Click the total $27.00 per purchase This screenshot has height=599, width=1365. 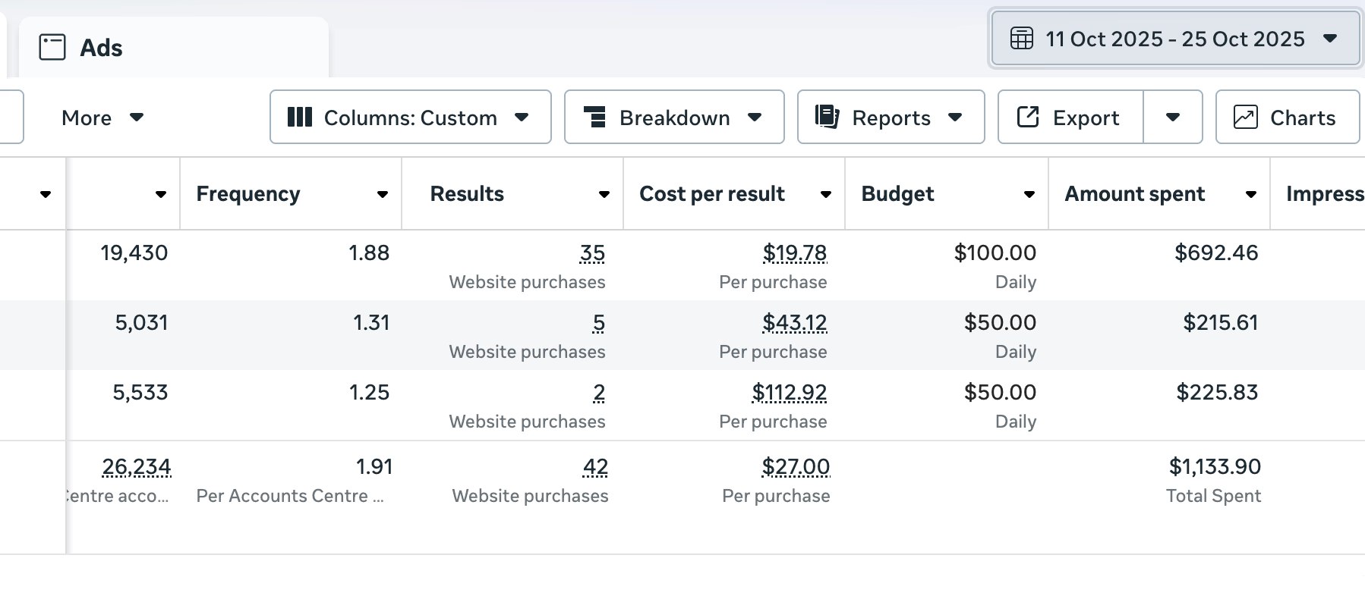click(x=796, y=466)
